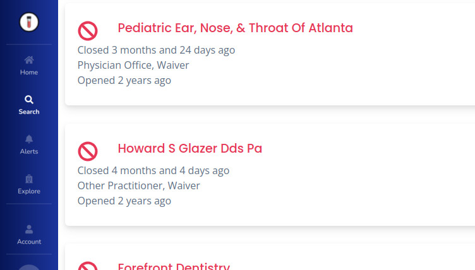The width and height of the screenshot is (475, 270).
Task: Click closed icon beside Pediatric Ear, Nose, & Throat
Action: click(88, 31)
